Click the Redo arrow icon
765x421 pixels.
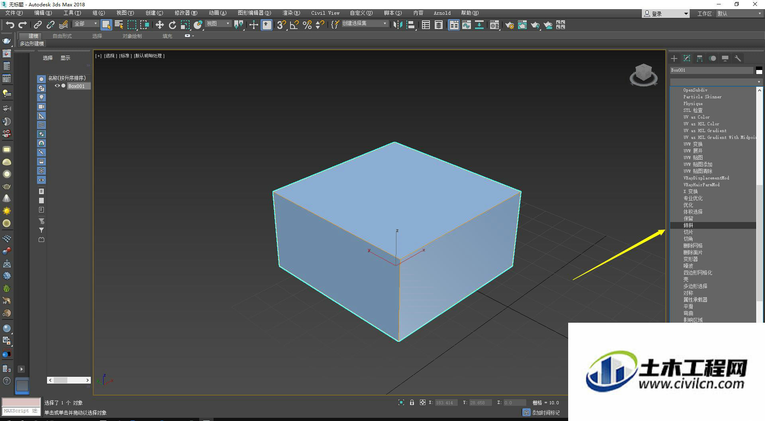point(23,25)
